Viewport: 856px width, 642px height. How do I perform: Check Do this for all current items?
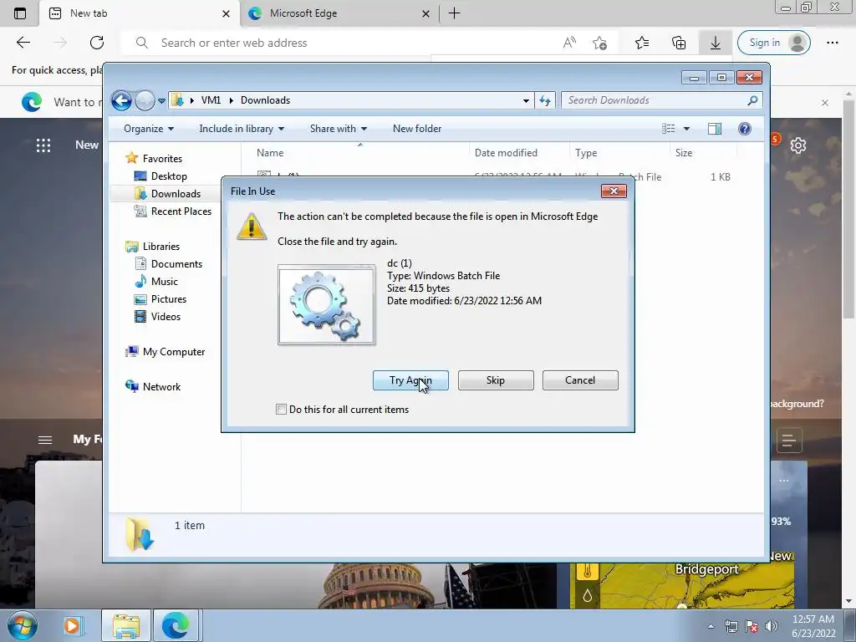coord(281,410)
